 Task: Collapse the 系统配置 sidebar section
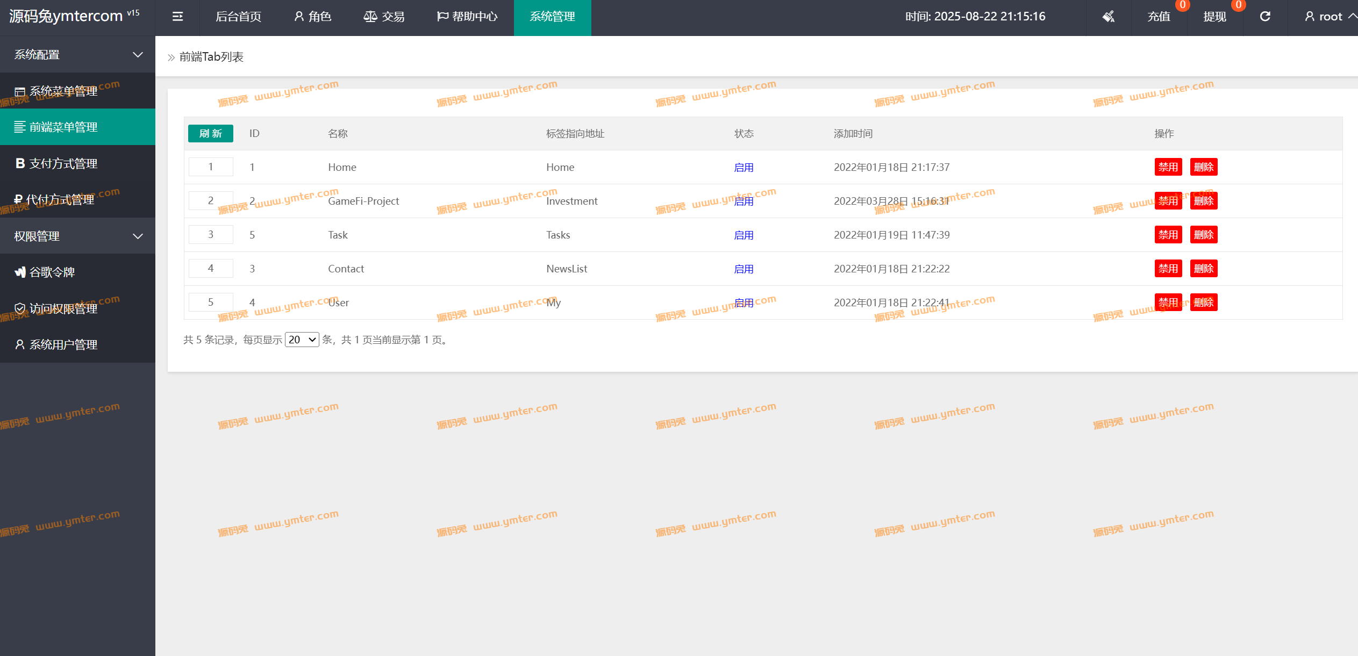click(77, 54)
